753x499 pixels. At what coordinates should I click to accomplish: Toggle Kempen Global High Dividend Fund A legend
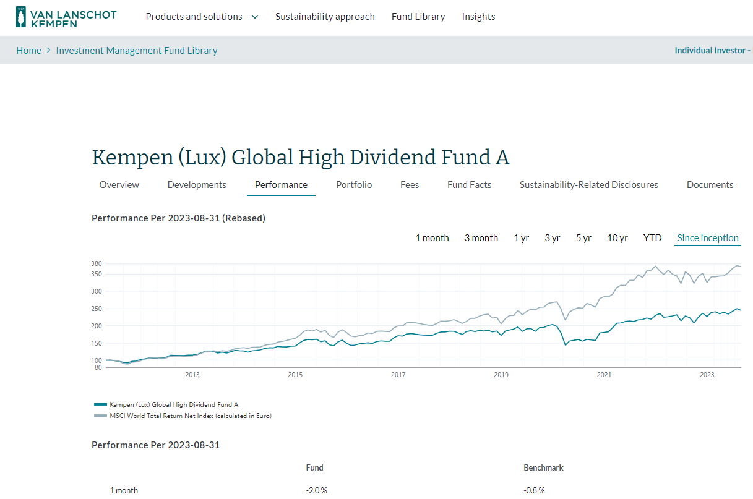tap(174, 404)
